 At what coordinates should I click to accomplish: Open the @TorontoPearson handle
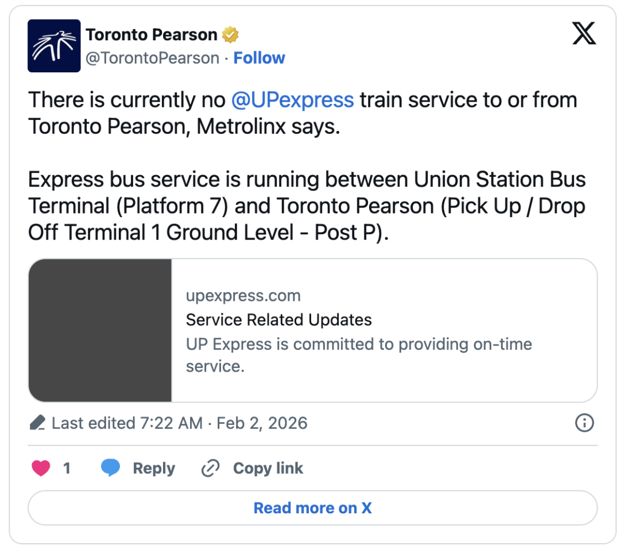pyautogui.click(x=153, y=58)
